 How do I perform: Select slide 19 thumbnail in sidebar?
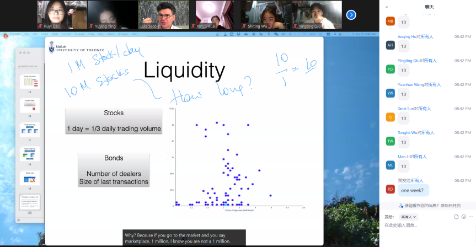click(30, 178)
